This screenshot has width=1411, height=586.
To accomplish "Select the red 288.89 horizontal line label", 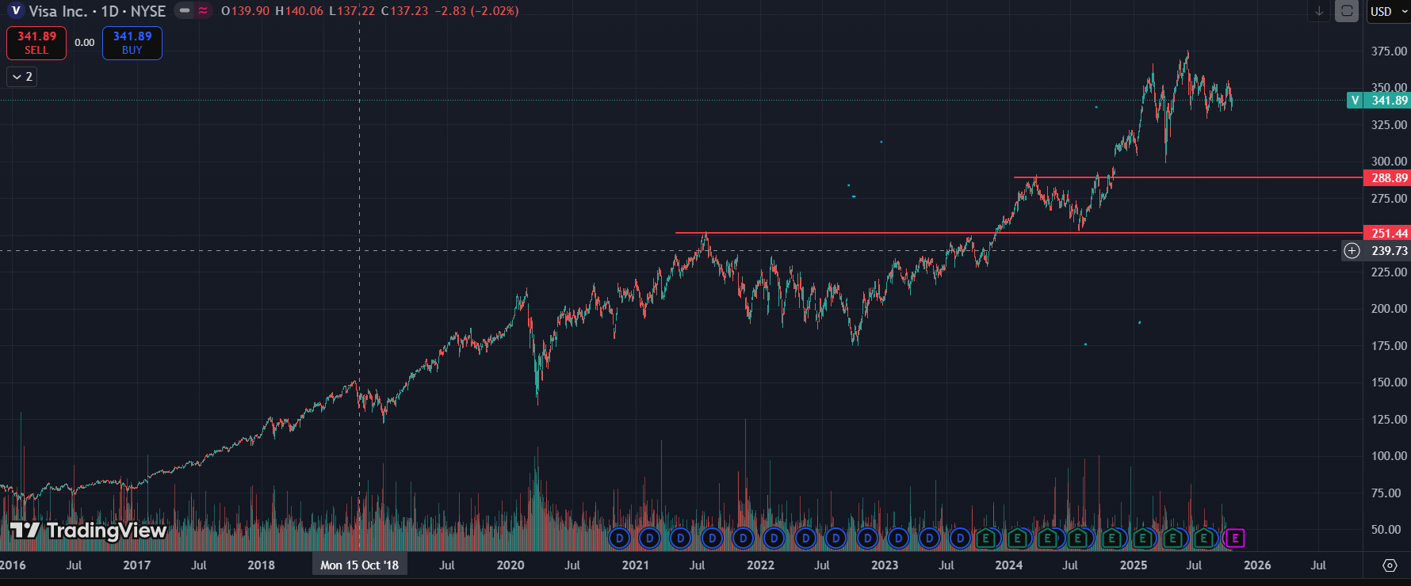I will [x=1389, y=178].
